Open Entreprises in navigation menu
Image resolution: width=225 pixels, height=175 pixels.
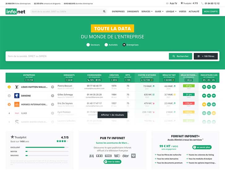point(118,11)
